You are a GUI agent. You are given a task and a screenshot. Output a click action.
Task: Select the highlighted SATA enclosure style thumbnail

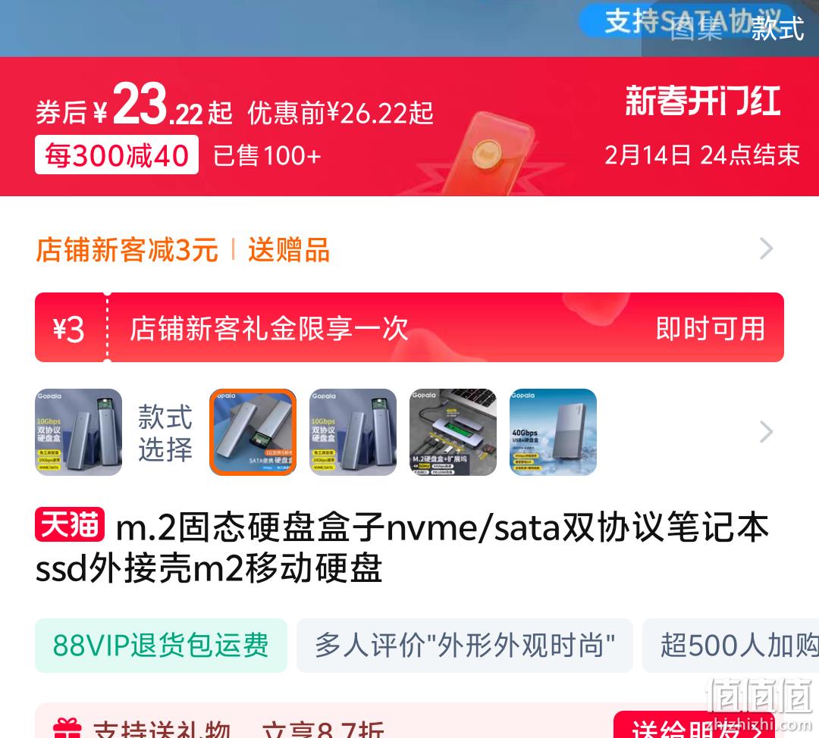[253, 432]
